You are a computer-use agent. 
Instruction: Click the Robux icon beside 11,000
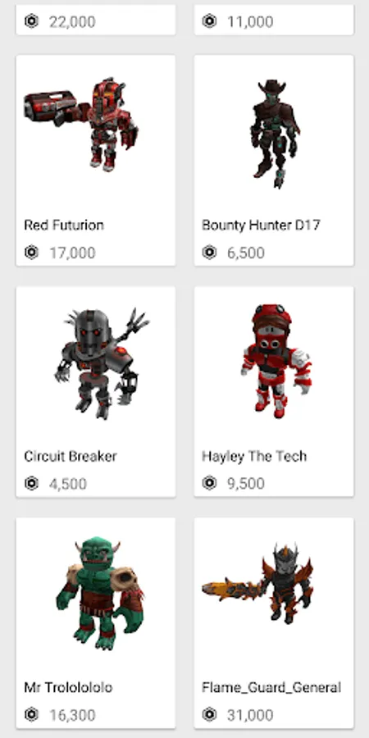209,21
